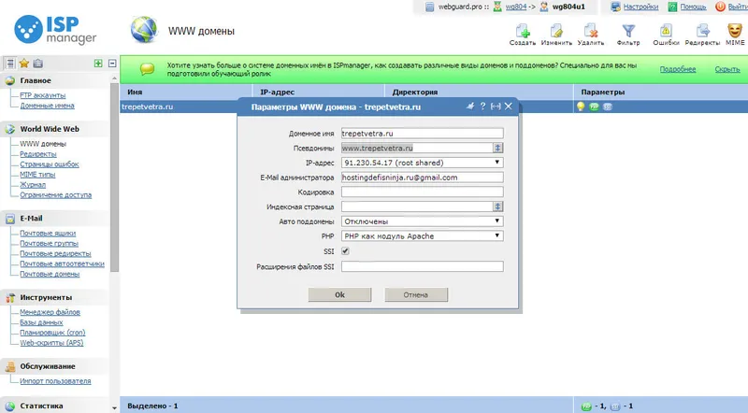748x413 pixels.
Task: Click the sidebar menu list icon
Action: 10,63
